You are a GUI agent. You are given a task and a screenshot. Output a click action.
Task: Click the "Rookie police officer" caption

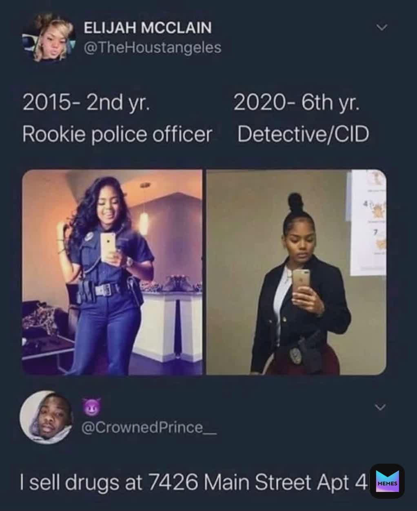point(118,134)
